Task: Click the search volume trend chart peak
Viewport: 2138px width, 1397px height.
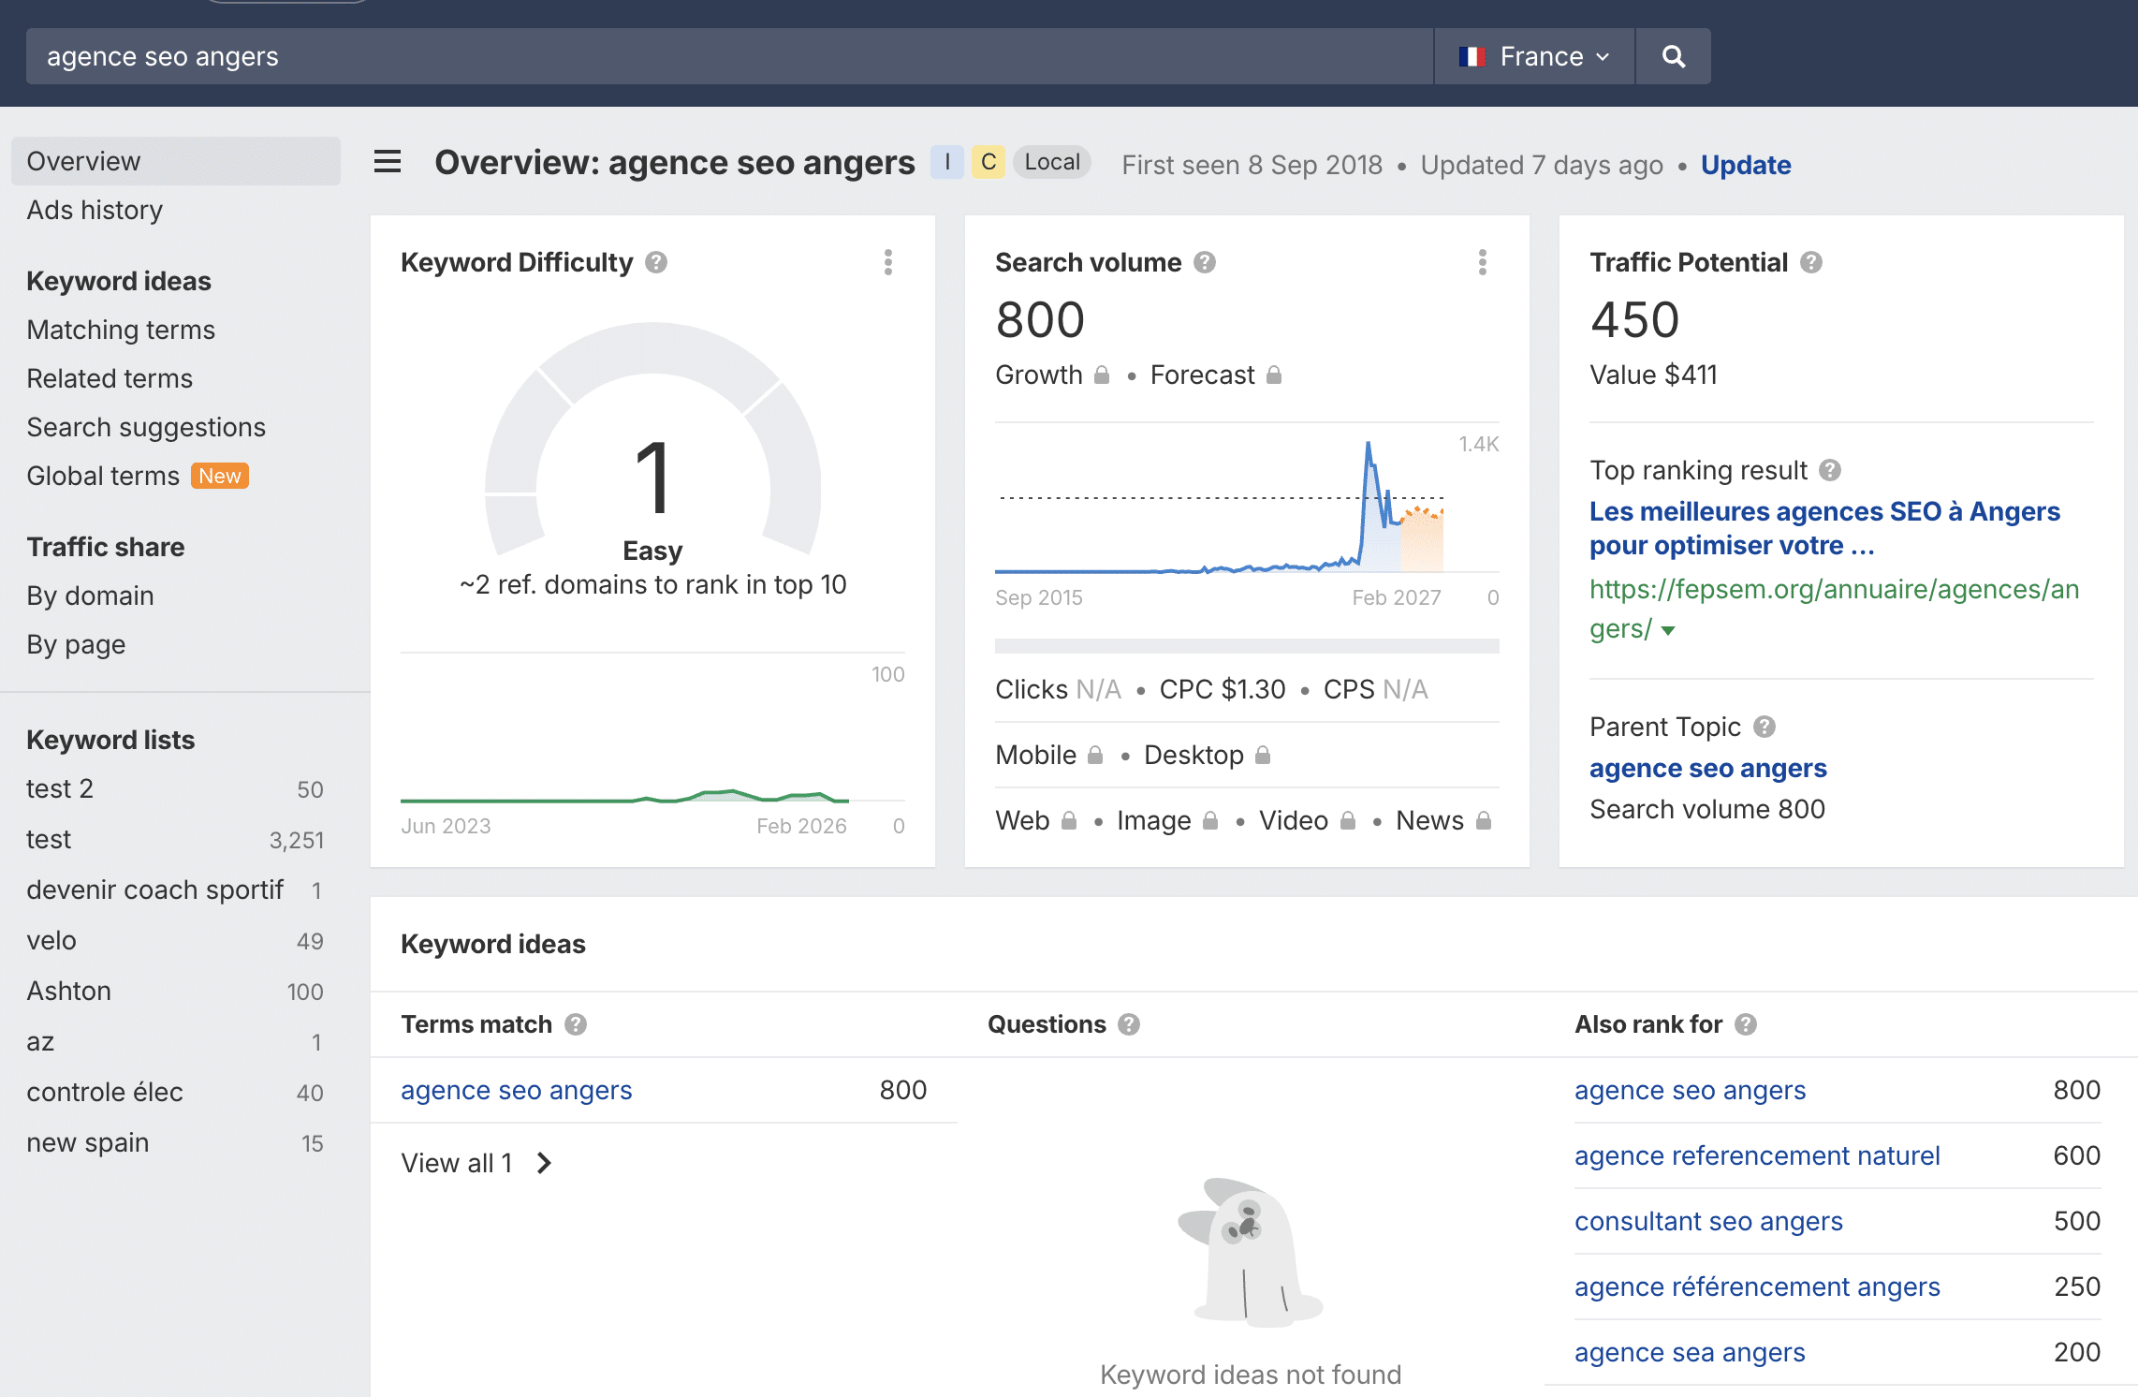Action: pos(1368,446)
